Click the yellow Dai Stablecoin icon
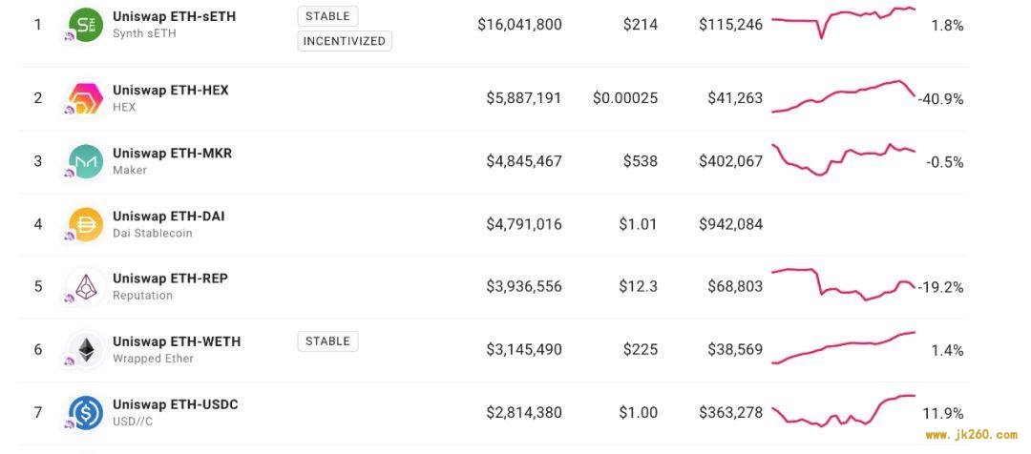The image size is (1031, 454). coord(86,224)
